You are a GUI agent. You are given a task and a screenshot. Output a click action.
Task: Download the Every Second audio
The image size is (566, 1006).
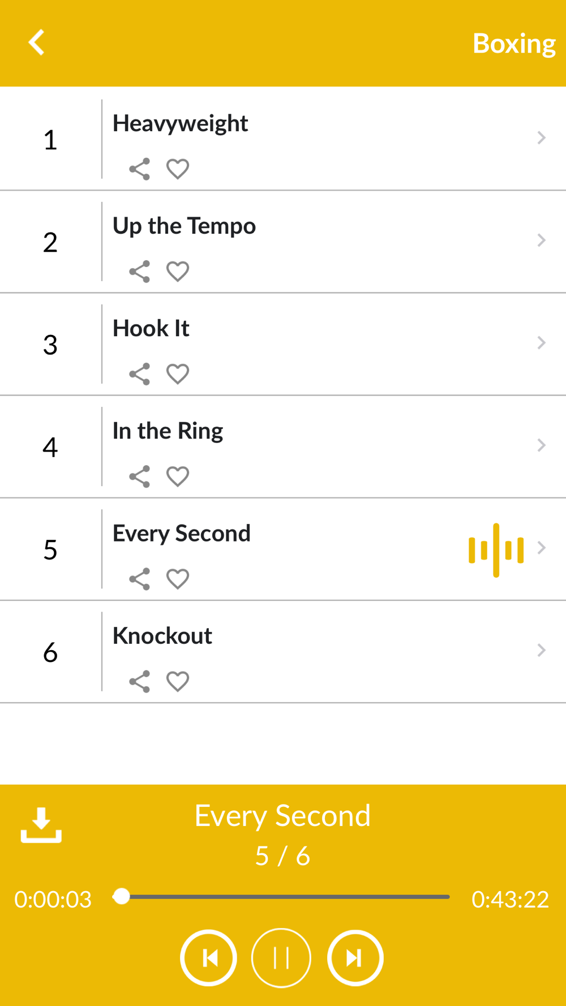41,825
